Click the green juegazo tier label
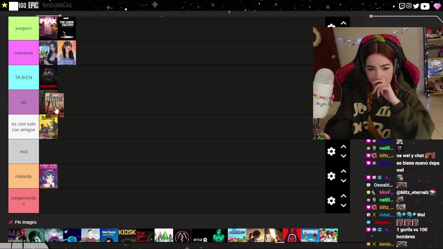The height and width of the screenshot is (249, 443). [24, 28]
